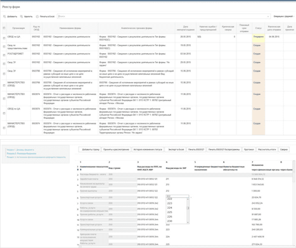Click the Печать 0503127 б/программы button
Image resolution: width=296 pixels, height=248 pixels.
(x=224, y=149)
